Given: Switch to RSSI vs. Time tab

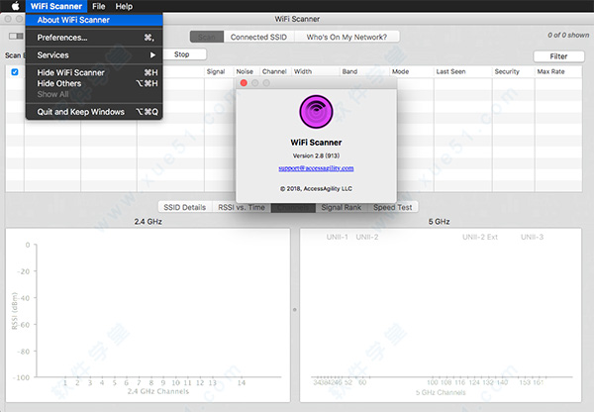Looking at the screenshot, I should (x=242, y=207).
